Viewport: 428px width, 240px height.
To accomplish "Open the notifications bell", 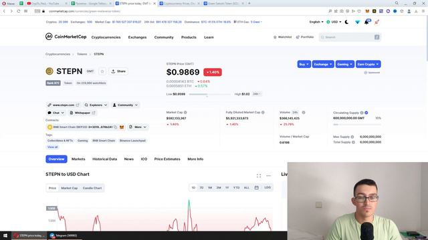I will click(366, 22).
